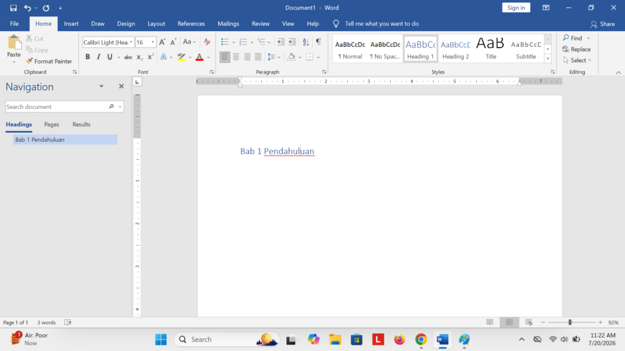
Task: Open Text Effects and Typography
Action: click(164, 57)
